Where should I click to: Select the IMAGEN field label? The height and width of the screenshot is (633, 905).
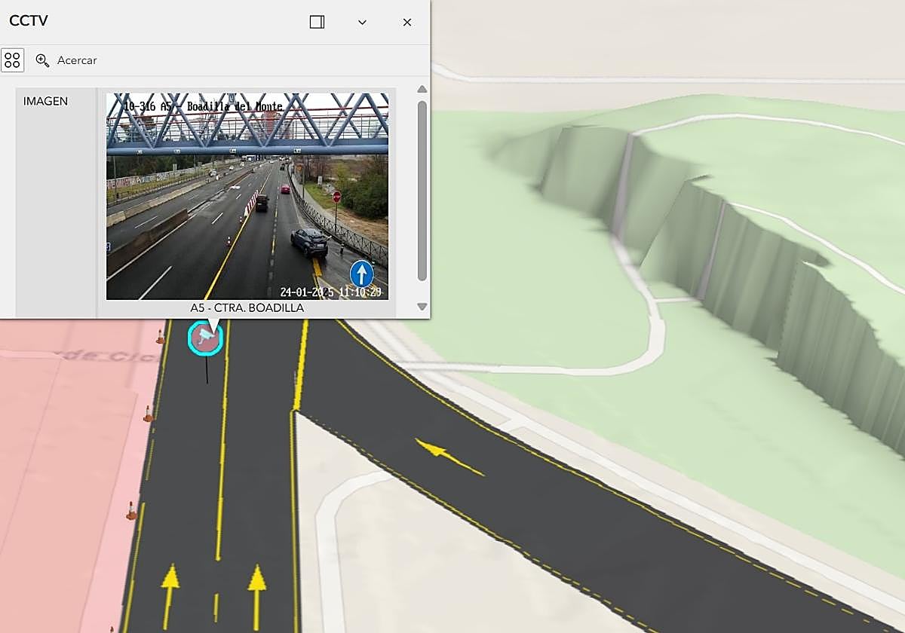click(x=45, y=101)
